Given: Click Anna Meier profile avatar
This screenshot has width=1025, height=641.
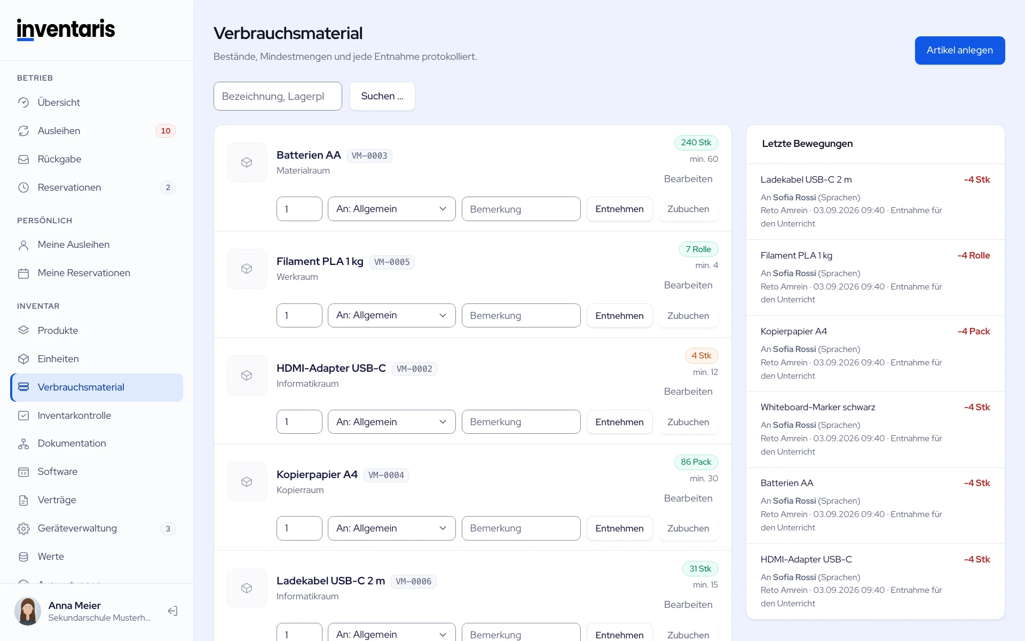Looking at the screenshot, I should [x=28, y=611].
